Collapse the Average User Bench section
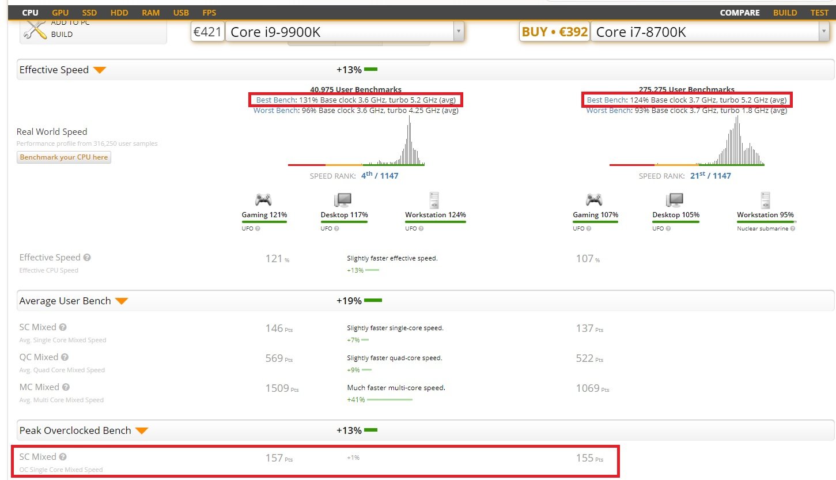The width and height of the screenshot is (836, 480). [121, 301]
